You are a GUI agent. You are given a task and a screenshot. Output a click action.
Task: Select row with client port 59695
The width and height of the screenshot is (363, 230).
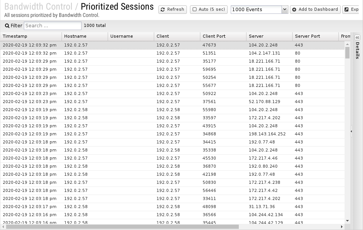click(x=173, y=70)
